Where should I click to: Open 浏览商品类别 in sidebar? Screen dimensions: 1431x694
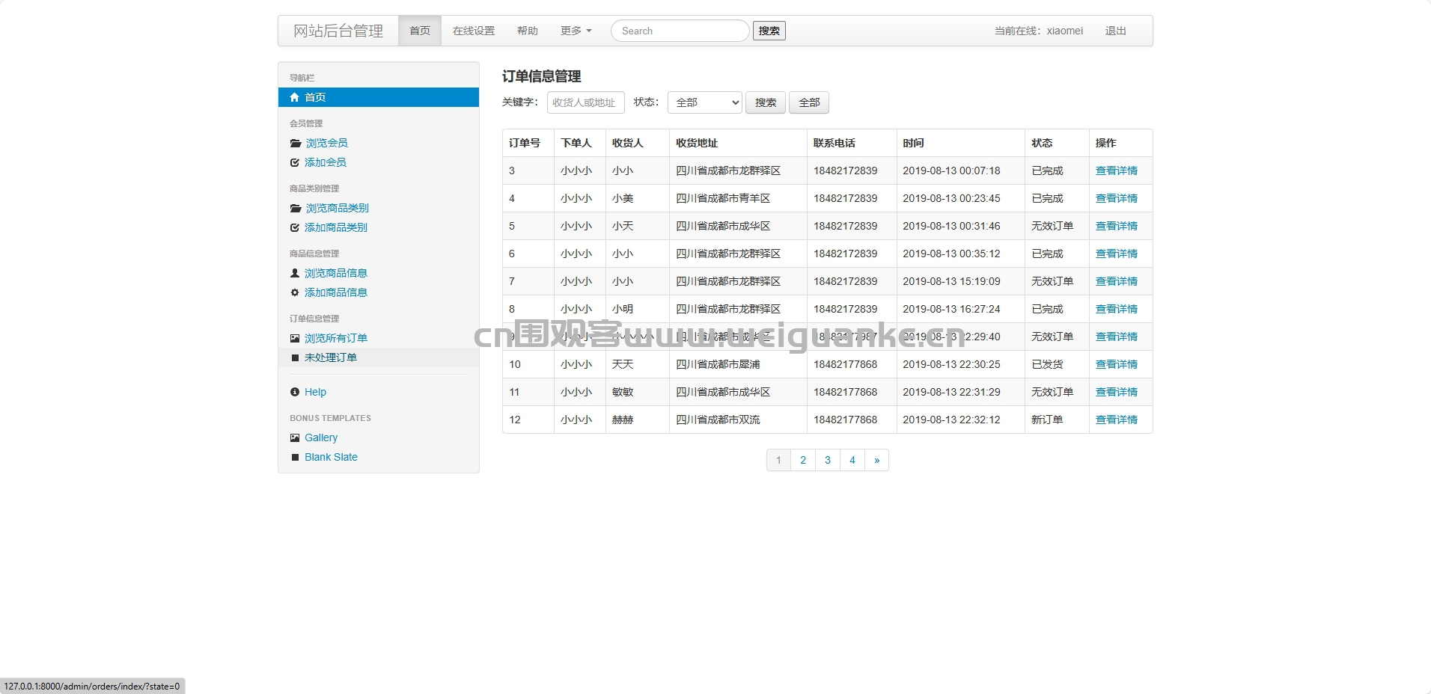(x=338, y=208)
